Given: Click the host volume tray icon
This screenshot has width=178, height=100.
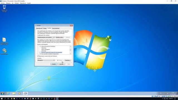Looking at the screenshot, I should coord(167,99).
